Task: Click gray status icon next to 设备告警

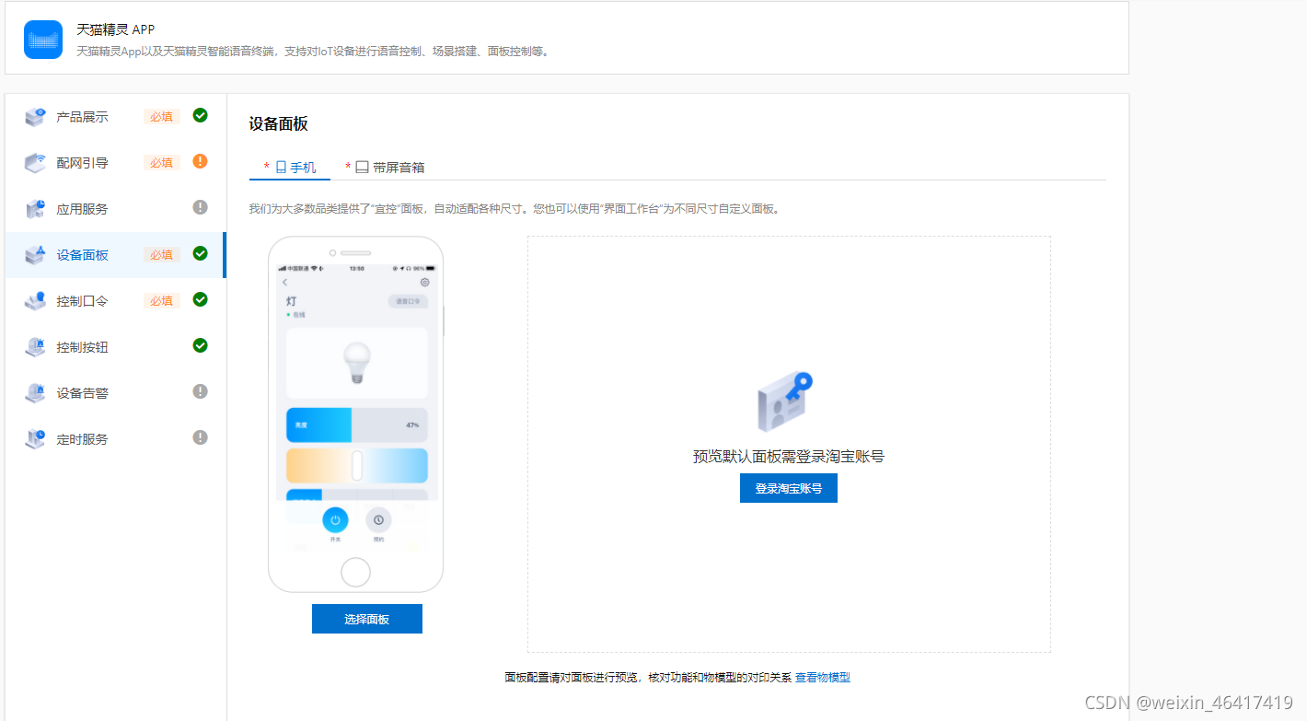Action: click(200, 391)
